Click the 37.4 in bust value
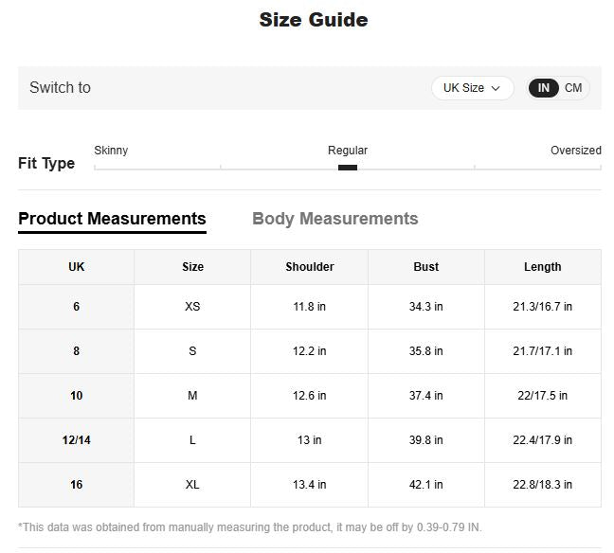Viewport: 614px width, 553px height. (426, 396)
